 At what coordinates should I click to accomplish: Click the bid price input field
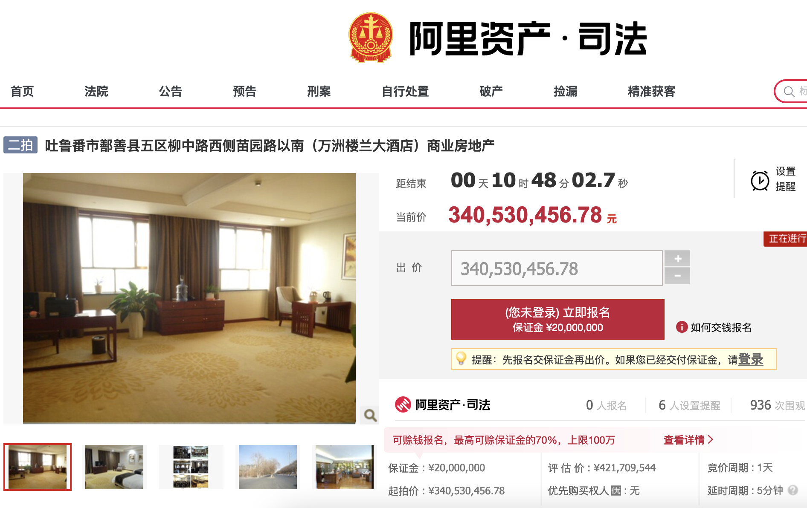click(x=557, y=268)
